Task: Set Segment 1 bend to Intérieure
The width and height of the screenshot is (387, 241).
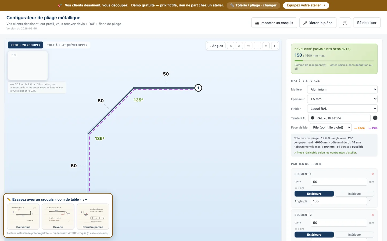Action: [x=354, y=194]
